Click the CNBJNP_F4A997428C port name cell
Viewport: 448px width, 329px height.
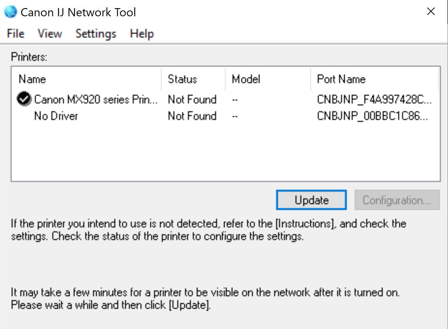pyautogui.click(x=374, y=100)
